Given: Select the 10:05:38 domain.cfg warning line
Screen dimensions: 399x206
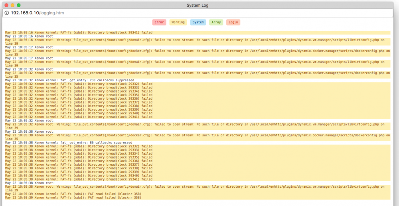Looking at the screenshot, I should tap(198, 188).
